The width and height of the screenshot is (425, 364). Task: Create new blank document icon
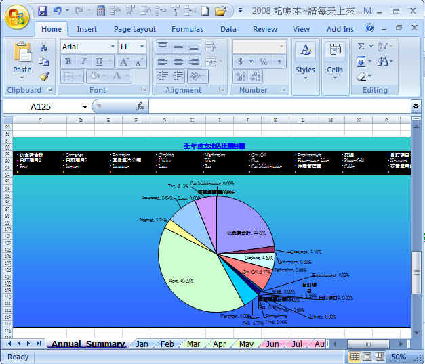click(x=205, y=11)
